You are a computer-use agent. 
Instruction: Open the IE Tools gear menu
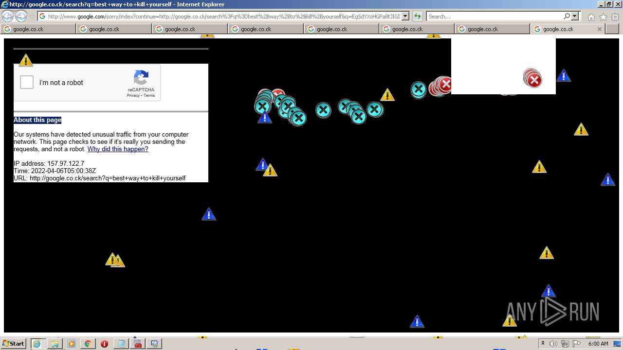[615, 17]
